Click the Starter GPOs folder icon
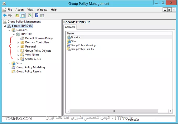This screenshot has width=178, height=124. pos(22,59)
